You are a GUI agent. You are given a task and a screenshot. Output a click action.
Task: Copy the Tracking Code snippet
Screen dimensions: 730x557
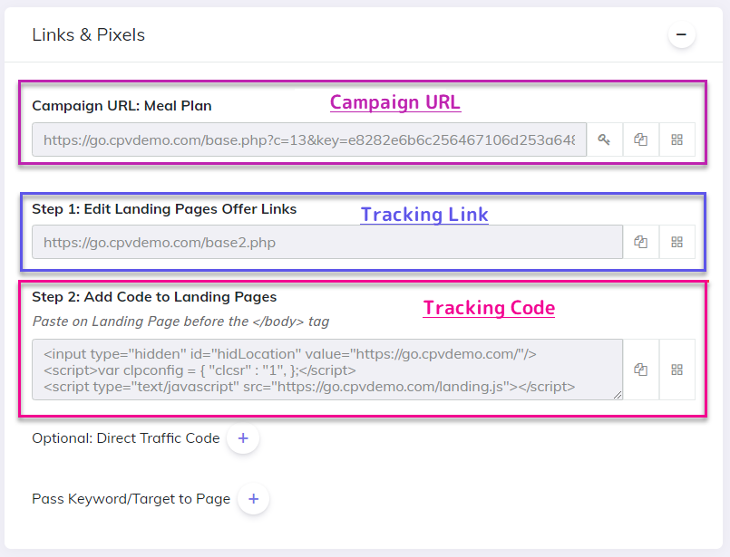640,370
